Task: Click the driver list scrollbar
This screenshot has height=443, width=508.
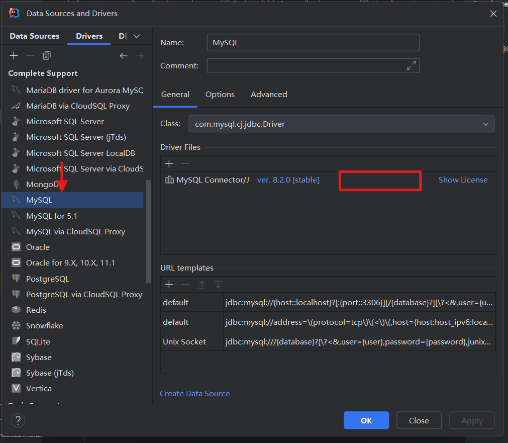Action: (x=149, y=231)
